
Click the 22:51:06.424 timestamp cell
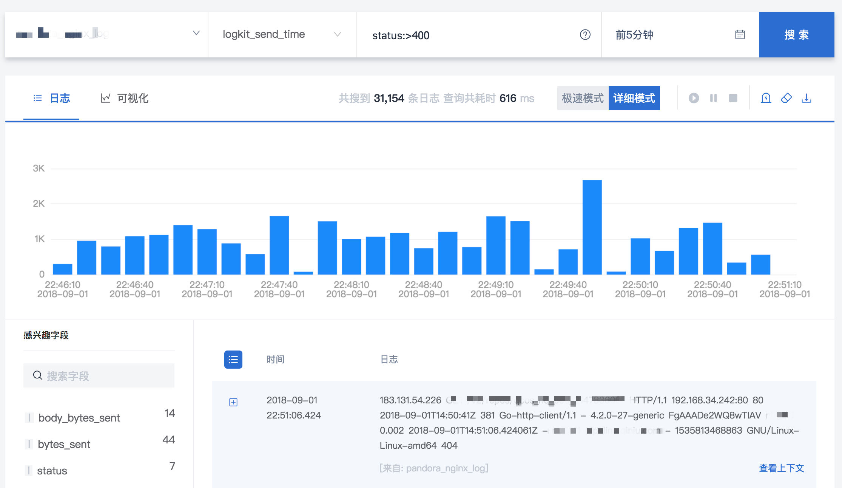pyautogui.click(x=293, y=408)
